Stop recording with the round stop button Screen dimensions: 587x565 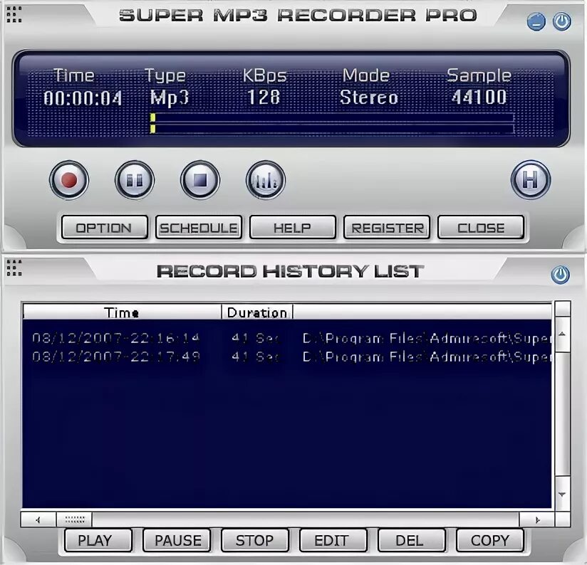200,180
